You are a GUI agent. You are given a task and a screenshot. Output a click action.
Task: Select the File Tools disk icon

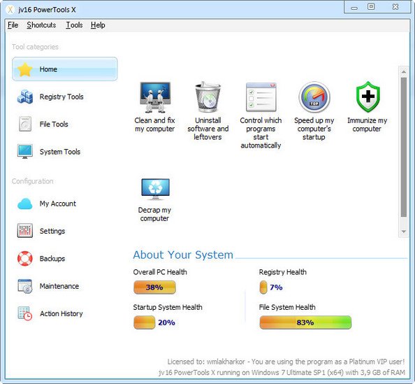tap(25, 124)
